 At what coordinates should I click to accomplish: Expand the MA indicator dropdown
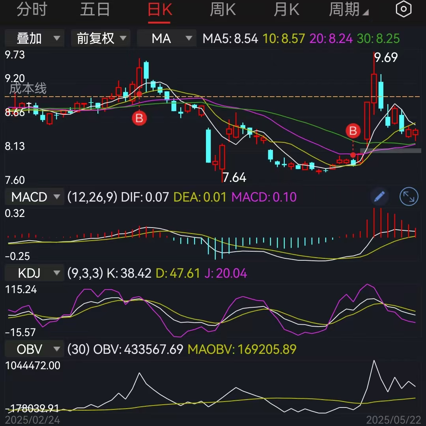tap(166, 38)
